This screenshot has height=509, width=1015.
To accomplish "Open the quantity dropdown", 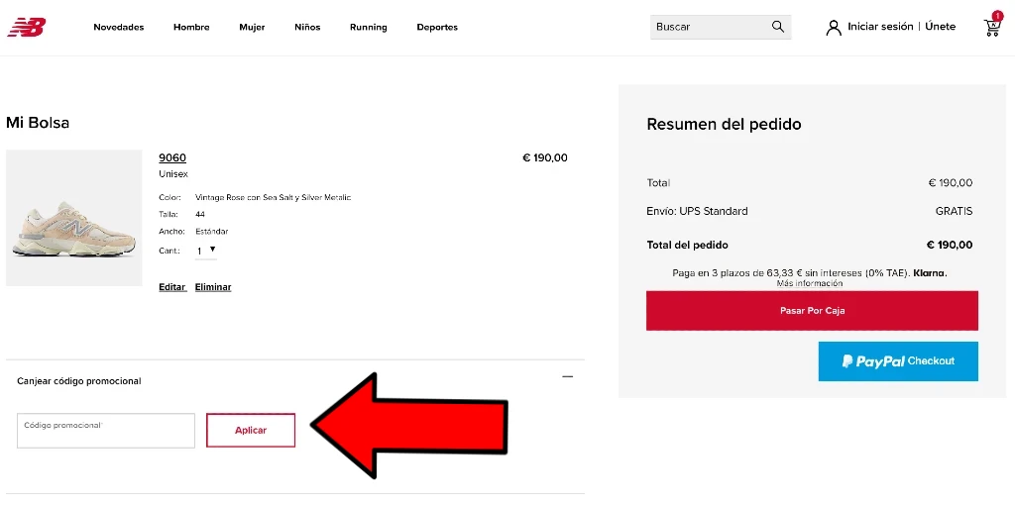I will coord(206,251).
